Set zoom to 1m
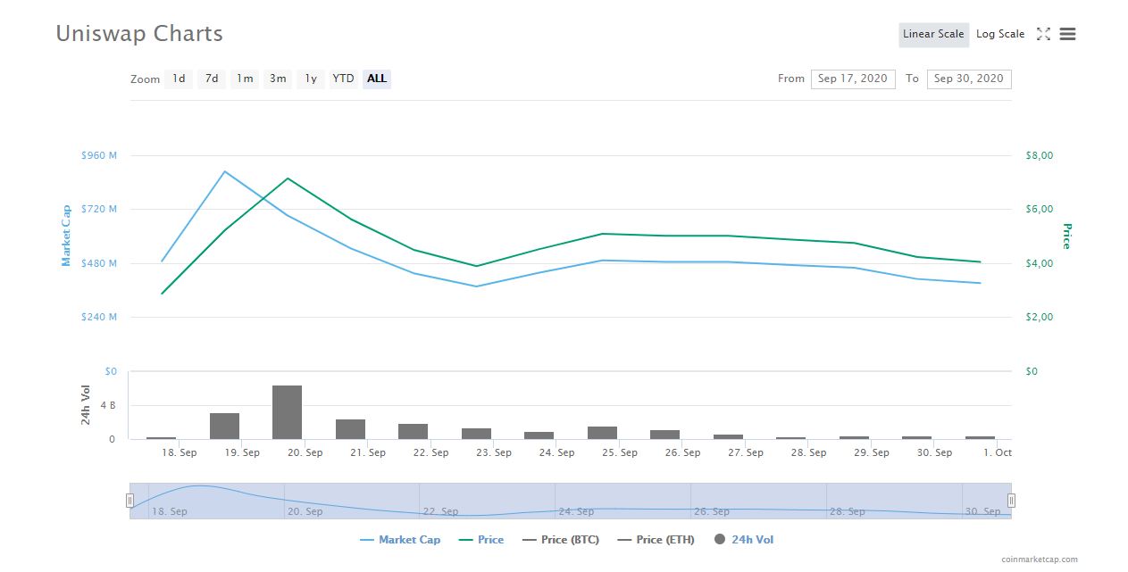 point(245,79)
